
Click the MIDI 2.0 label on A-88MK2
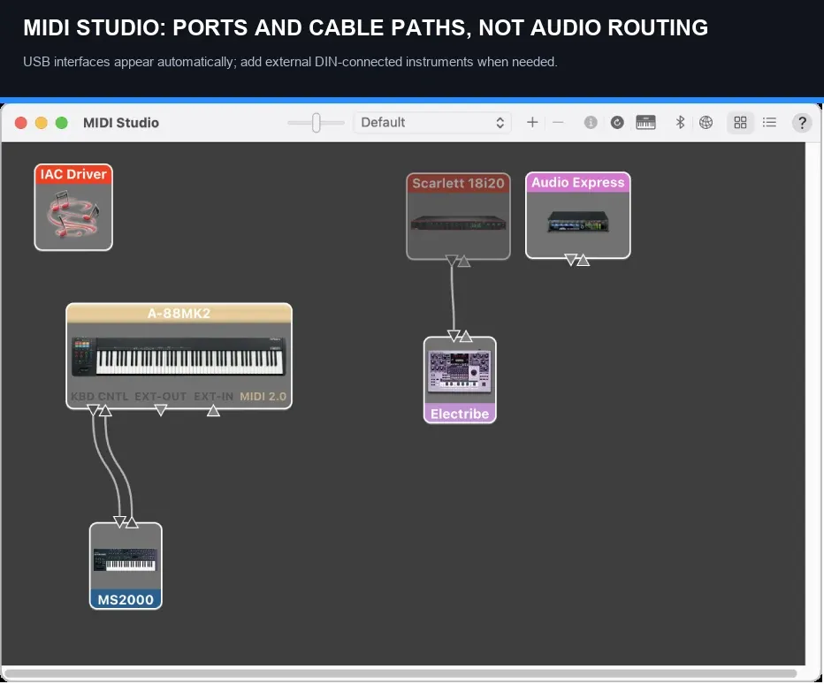pyautogui.click(x=263, y=397)
